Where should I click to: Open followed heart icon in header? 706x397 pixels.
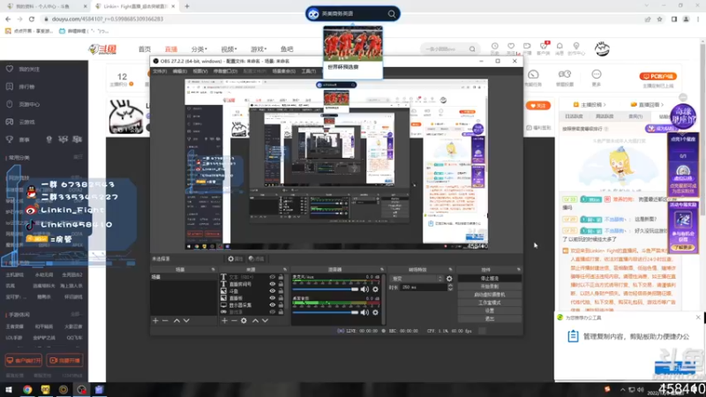[511, 47]
